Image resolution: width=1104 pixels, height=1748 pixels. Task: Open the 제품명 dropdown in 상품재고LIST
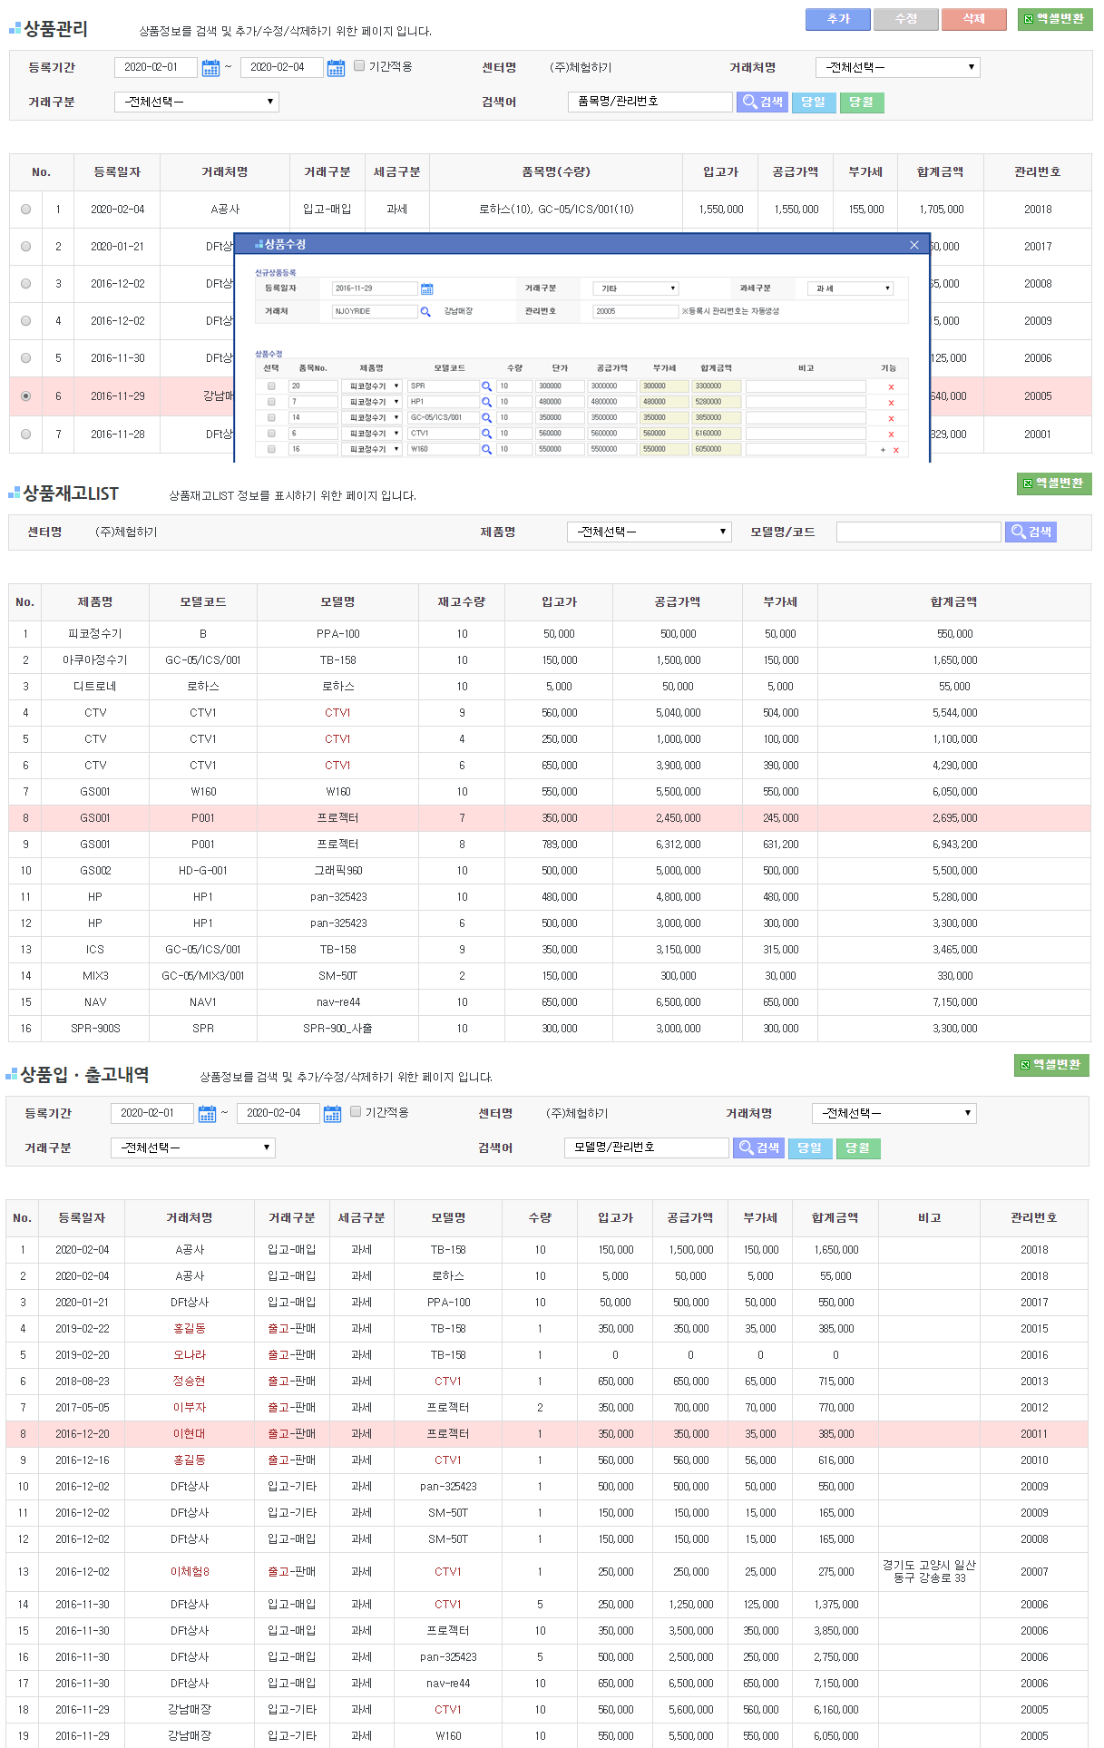(x=649, y=532)
